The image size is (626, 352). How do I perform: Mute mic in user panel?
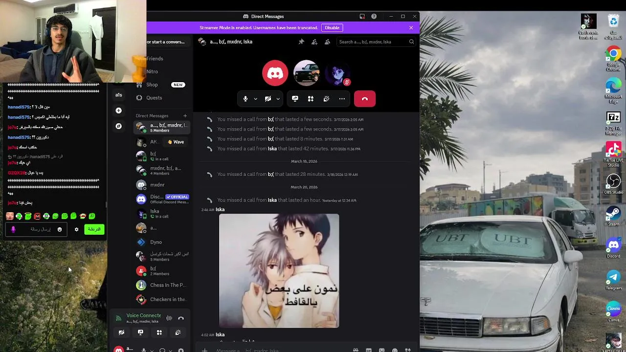144,350
